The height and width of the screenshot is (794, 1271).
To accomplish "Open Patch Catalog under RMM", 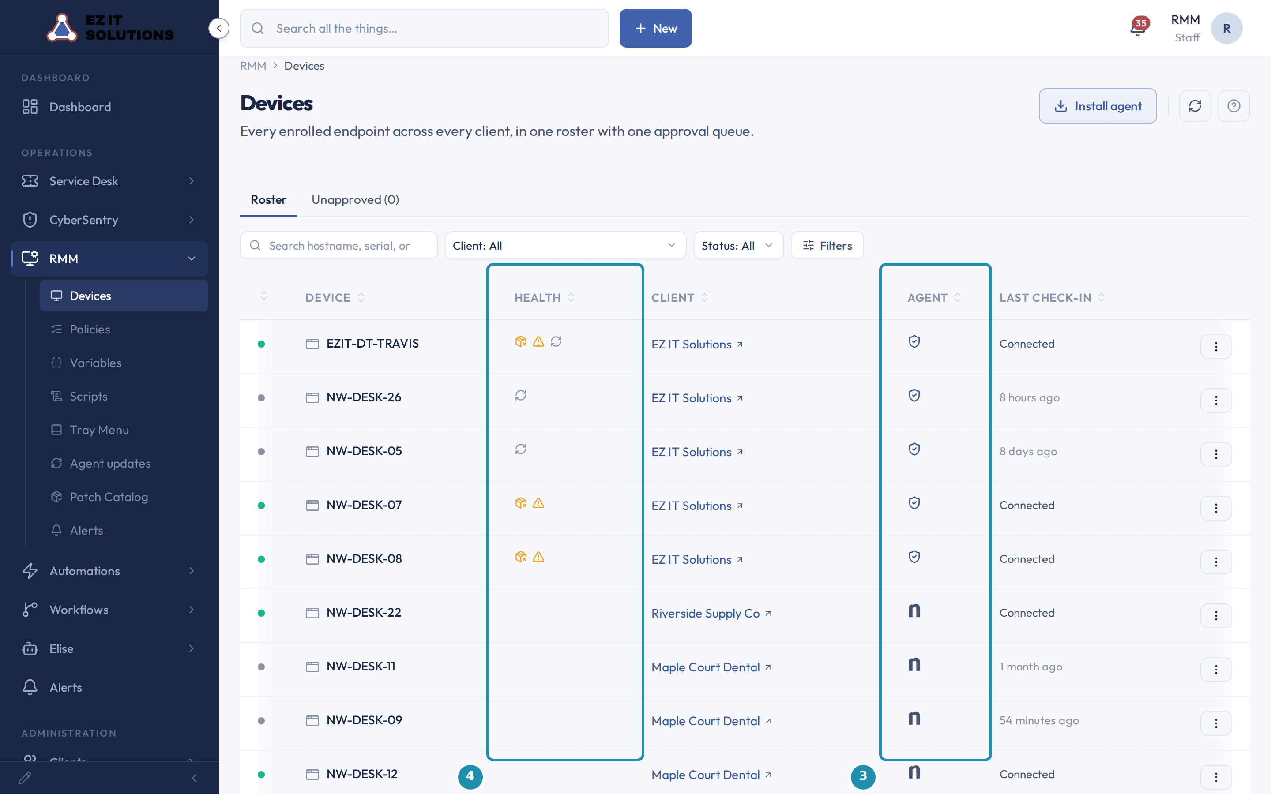I will [x=124, y=497].
